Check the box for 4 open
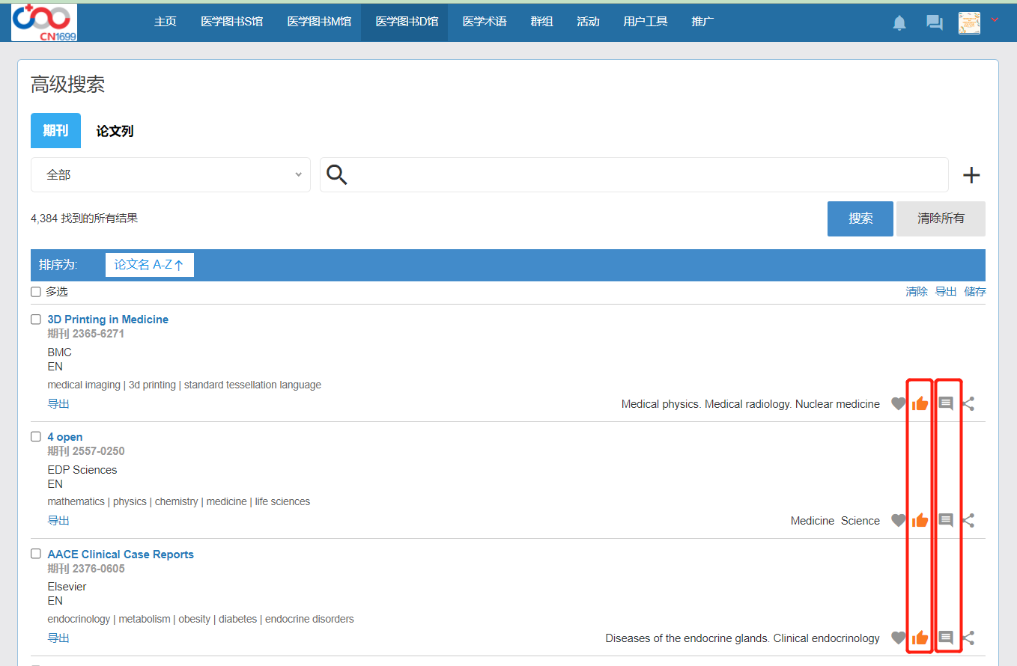This screenshot has height=666, width=1017. pos(36,437)
